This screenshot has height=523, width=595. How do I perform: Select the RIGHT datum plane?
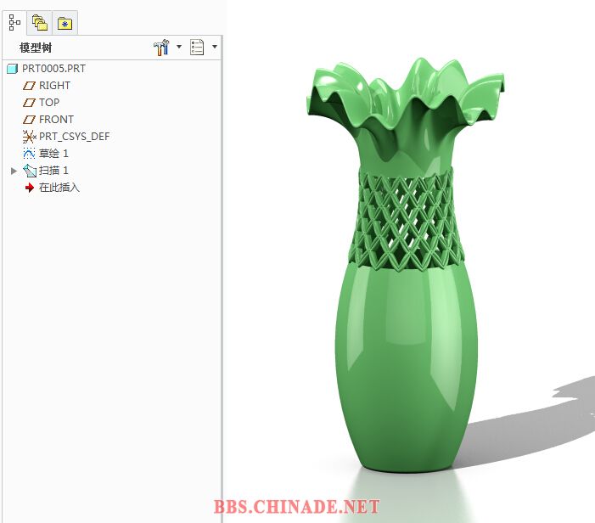pyautogui.click(x=54, y=86)
